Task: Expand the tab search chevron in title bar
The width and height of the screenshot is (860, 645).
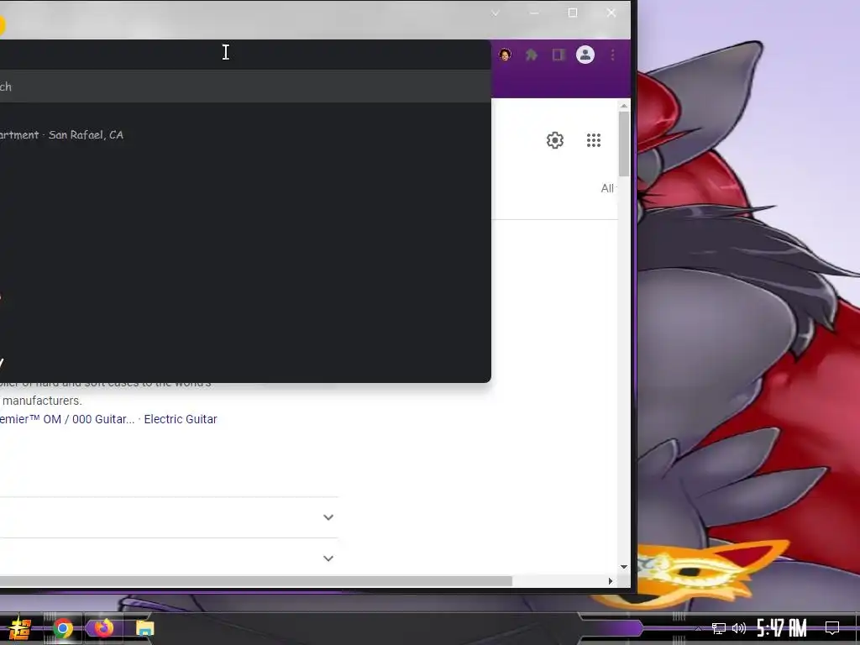Action: click(x=496, y=13)
